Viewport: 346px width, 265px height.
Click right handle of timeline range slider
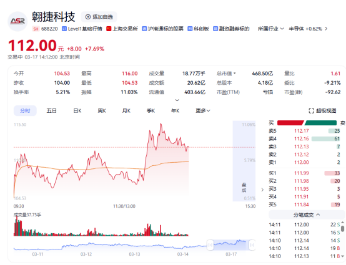pos(252,244)
